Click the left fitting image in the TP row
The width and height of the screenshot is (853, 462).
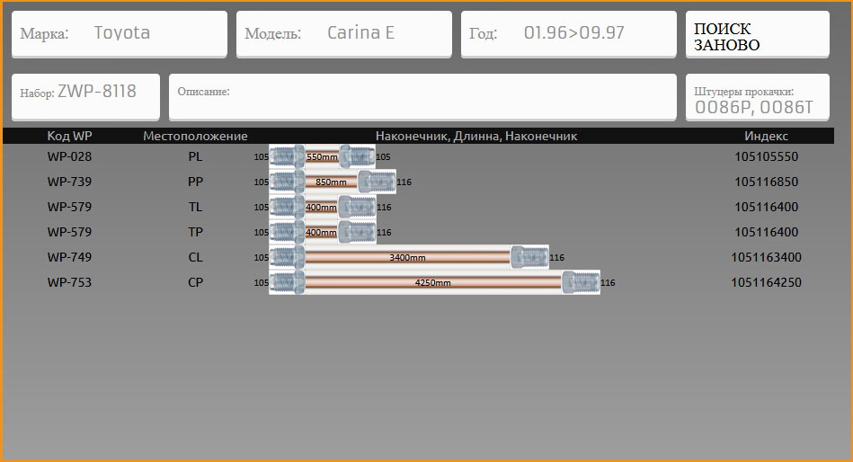(287, 232)
